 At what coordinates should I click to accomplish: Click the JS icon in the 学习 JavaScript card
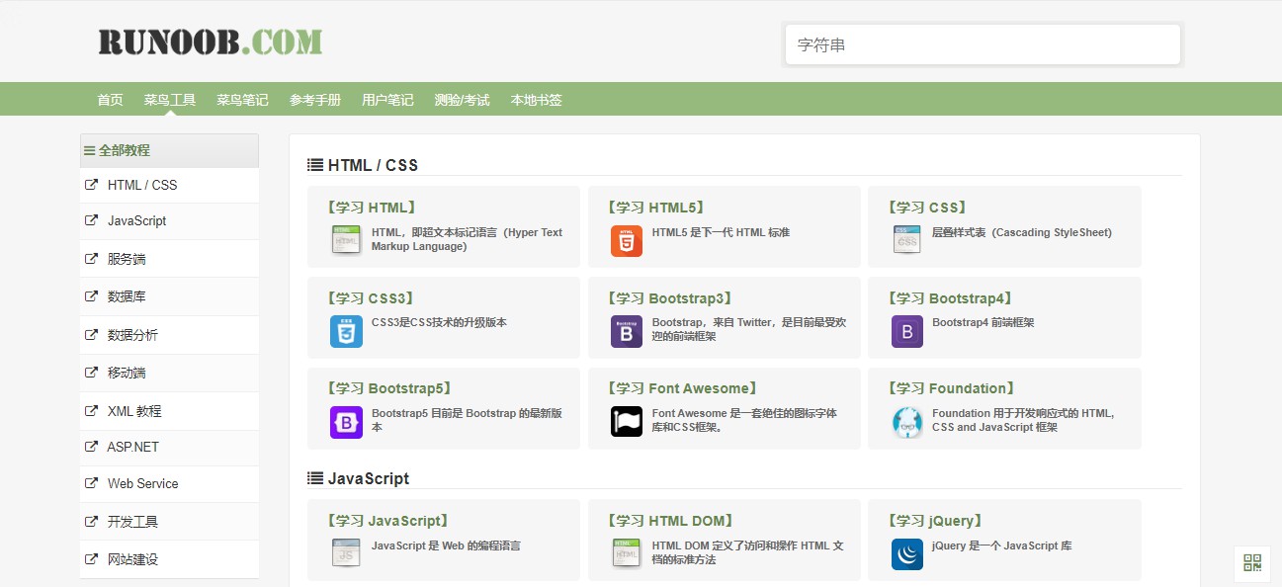click(x=346, y=553)
